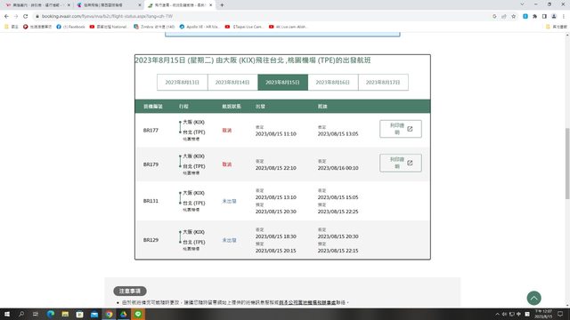Open the Facebook bookmark
The image size is (570, 320).
coord(70,27)
